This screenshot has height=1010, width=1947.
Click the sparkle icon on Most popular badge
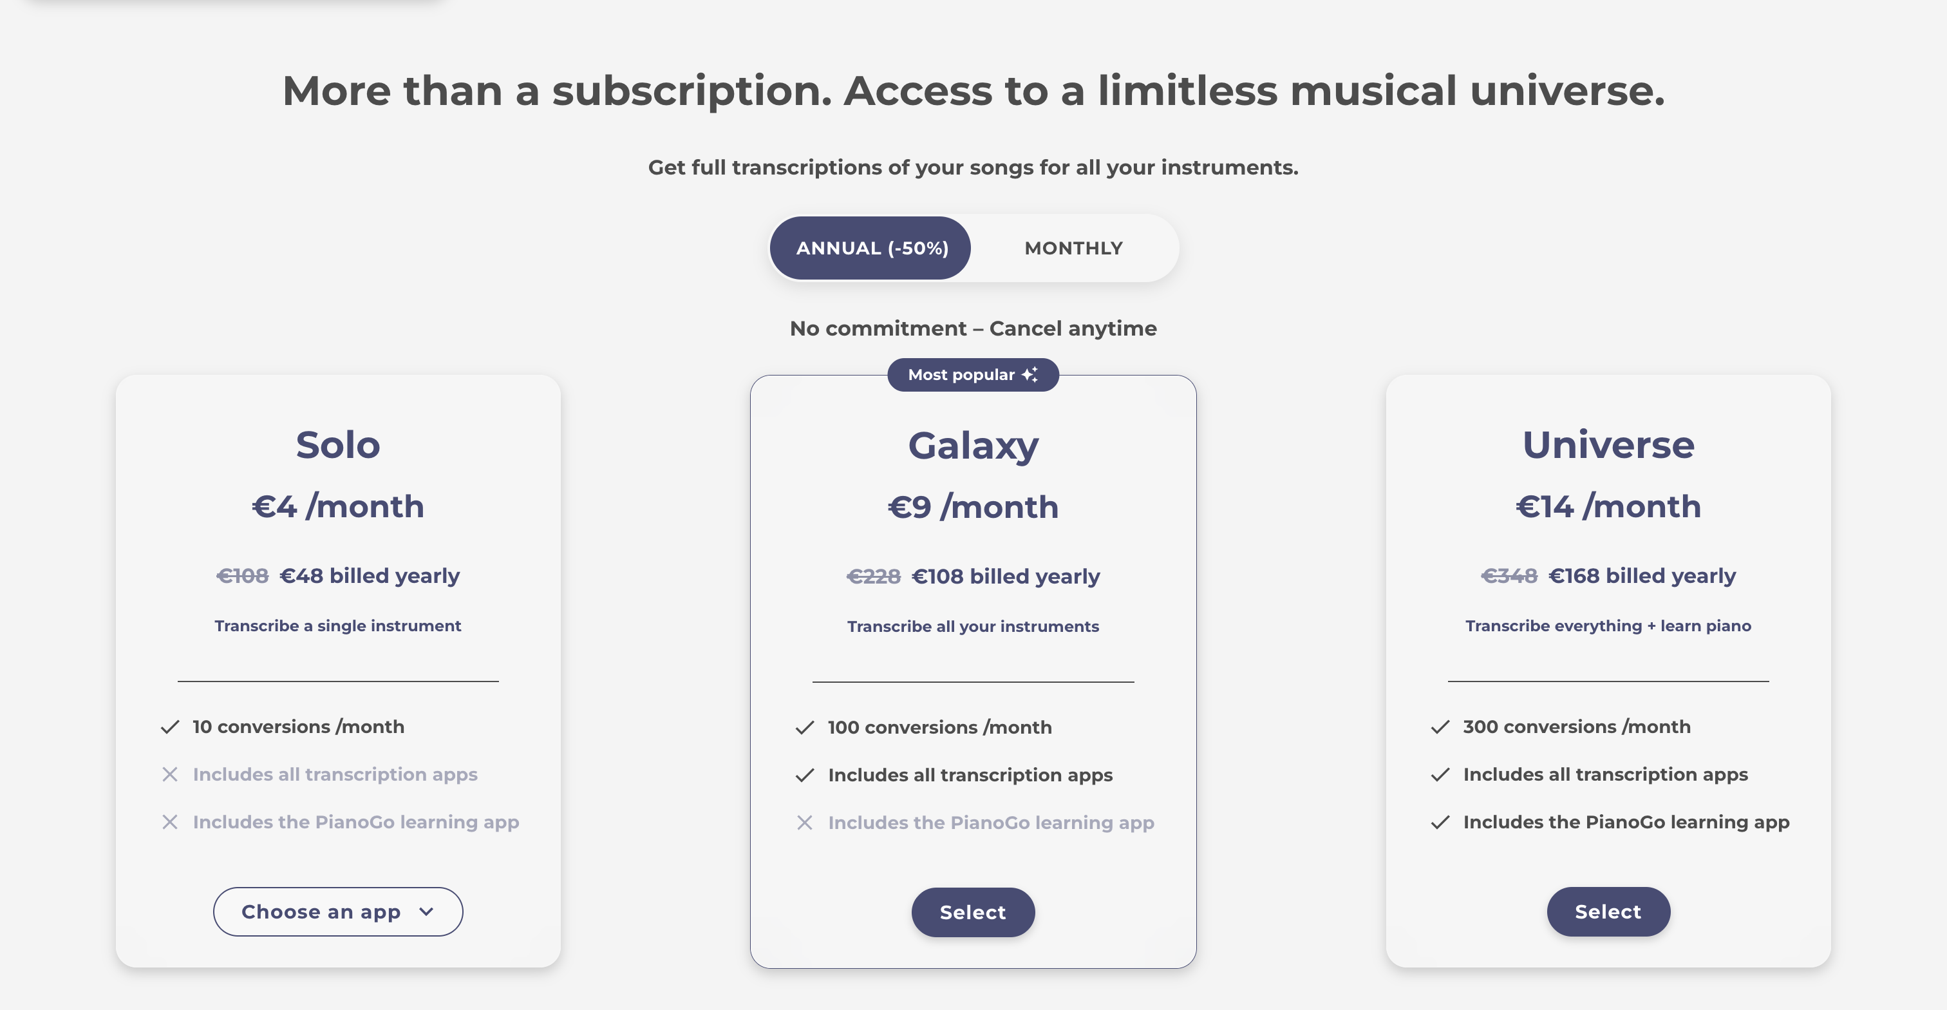pos(1030,374)
